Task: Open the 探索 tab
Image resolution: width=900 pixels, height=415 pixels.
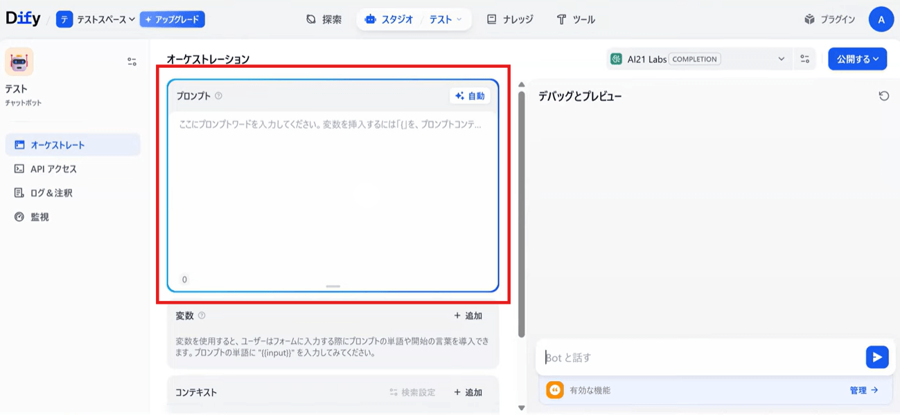Action: click(x=324, y=19)
